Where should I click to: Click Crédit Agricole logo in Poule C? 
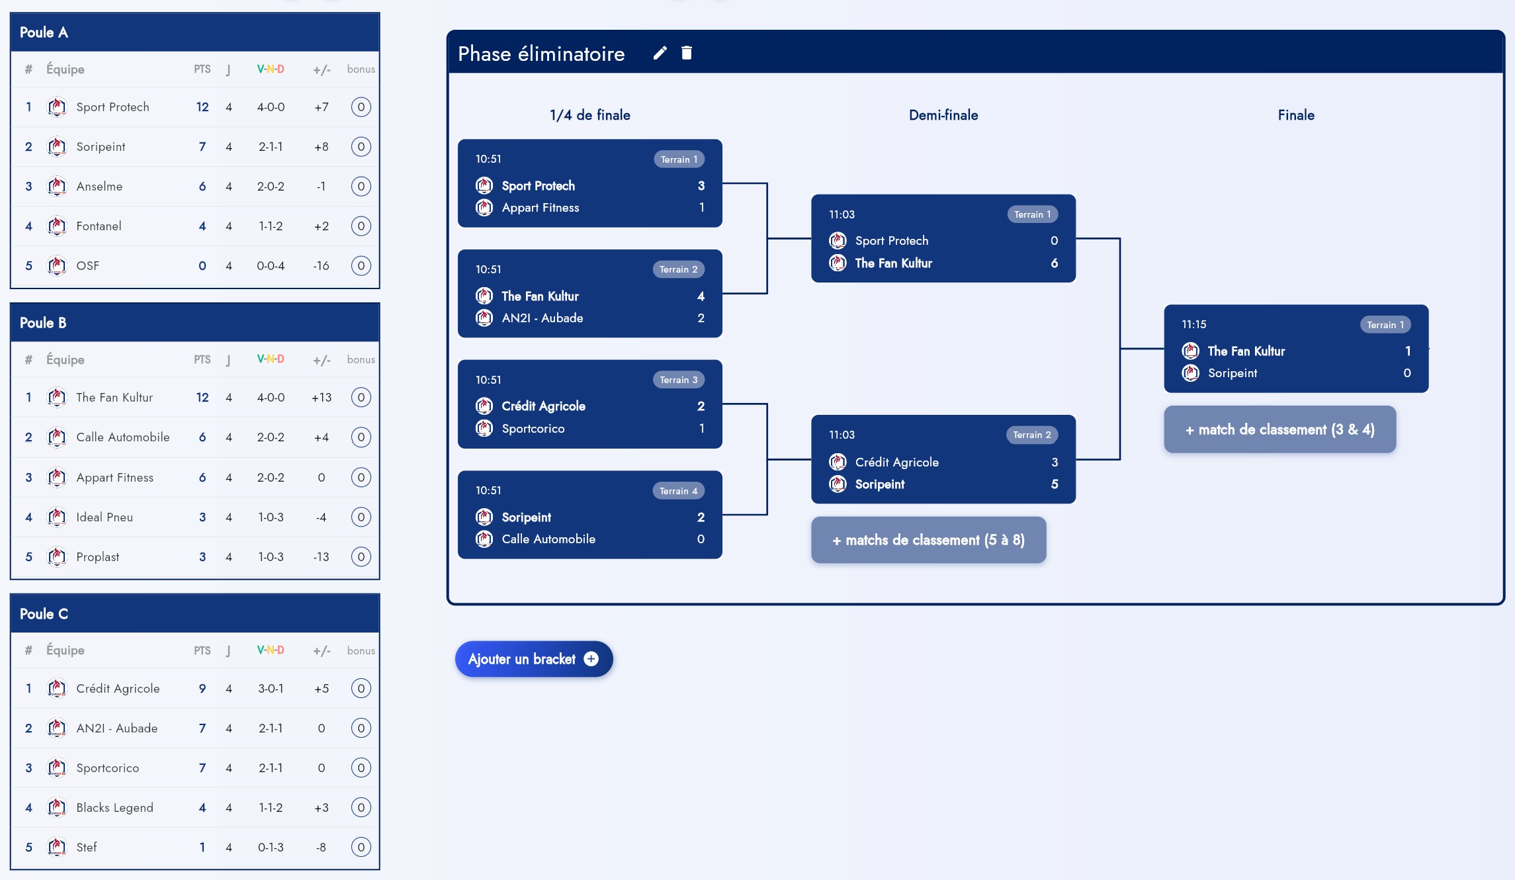tap(58, 689)
